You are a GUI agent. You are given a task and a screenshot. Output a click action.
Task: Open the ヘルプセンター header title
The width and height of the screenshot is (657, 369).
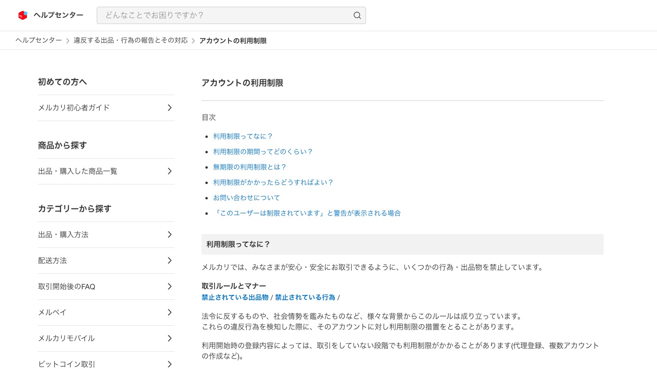coord(58,15)
